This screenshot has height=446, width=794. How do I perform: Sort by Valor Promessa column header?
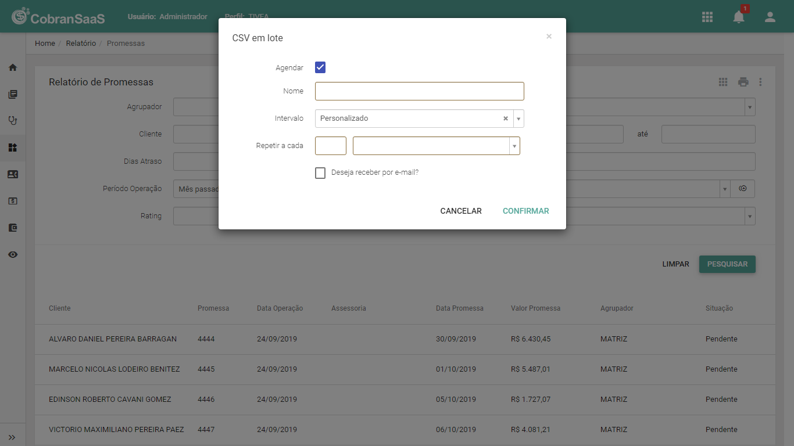[536, 308]
